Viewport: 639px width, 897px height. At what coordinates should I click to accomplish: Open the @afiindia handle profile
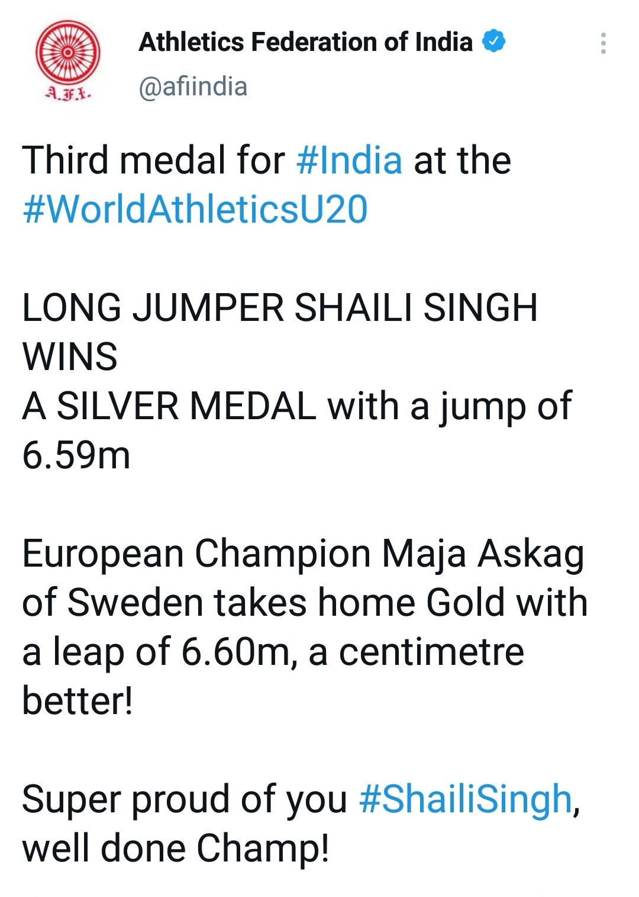click(193, 86)
